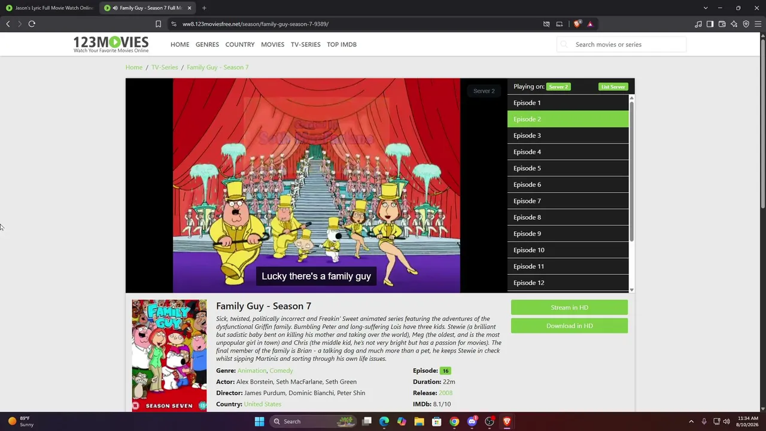Screen dimensions: 766x431
Task: Play Episode 6
Action: (568, 184)
